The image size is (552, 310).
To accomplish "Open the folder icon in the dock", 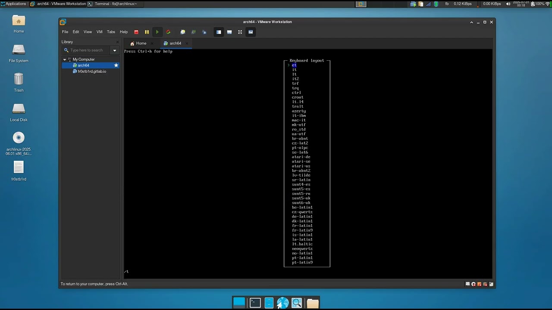I will [313, 303].
